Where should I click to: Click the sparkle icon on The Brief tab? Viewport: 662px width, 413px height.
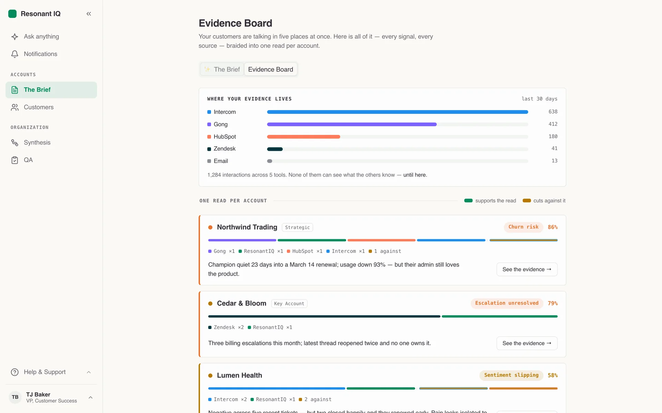[207, 69]
